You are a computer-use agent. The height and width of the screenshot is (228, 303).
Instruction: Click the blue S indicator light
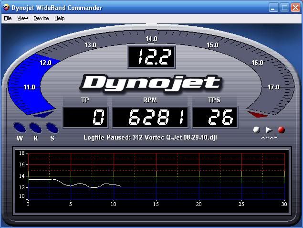[x=52, y=128]
